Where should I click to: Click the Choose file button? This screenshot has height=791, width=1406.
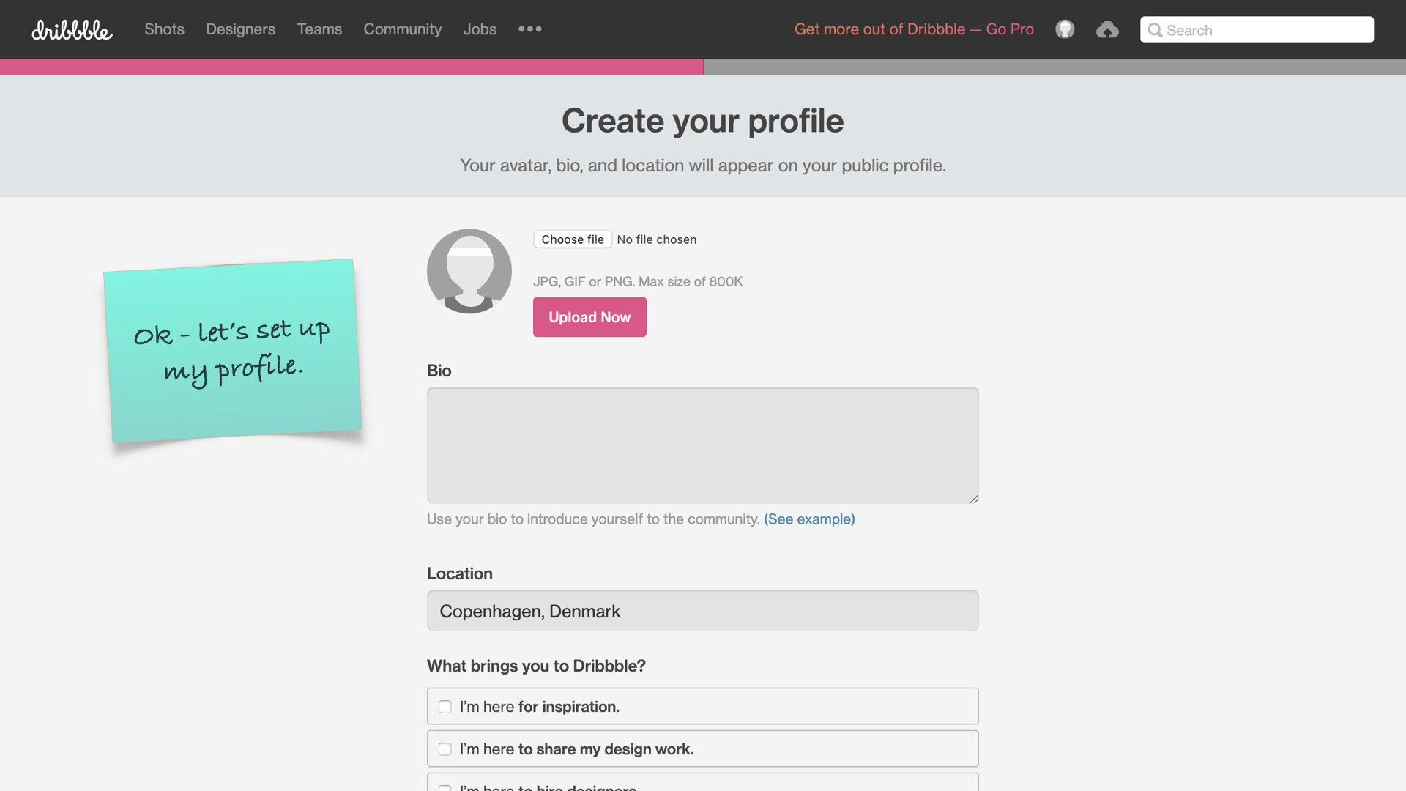[573, 239]
